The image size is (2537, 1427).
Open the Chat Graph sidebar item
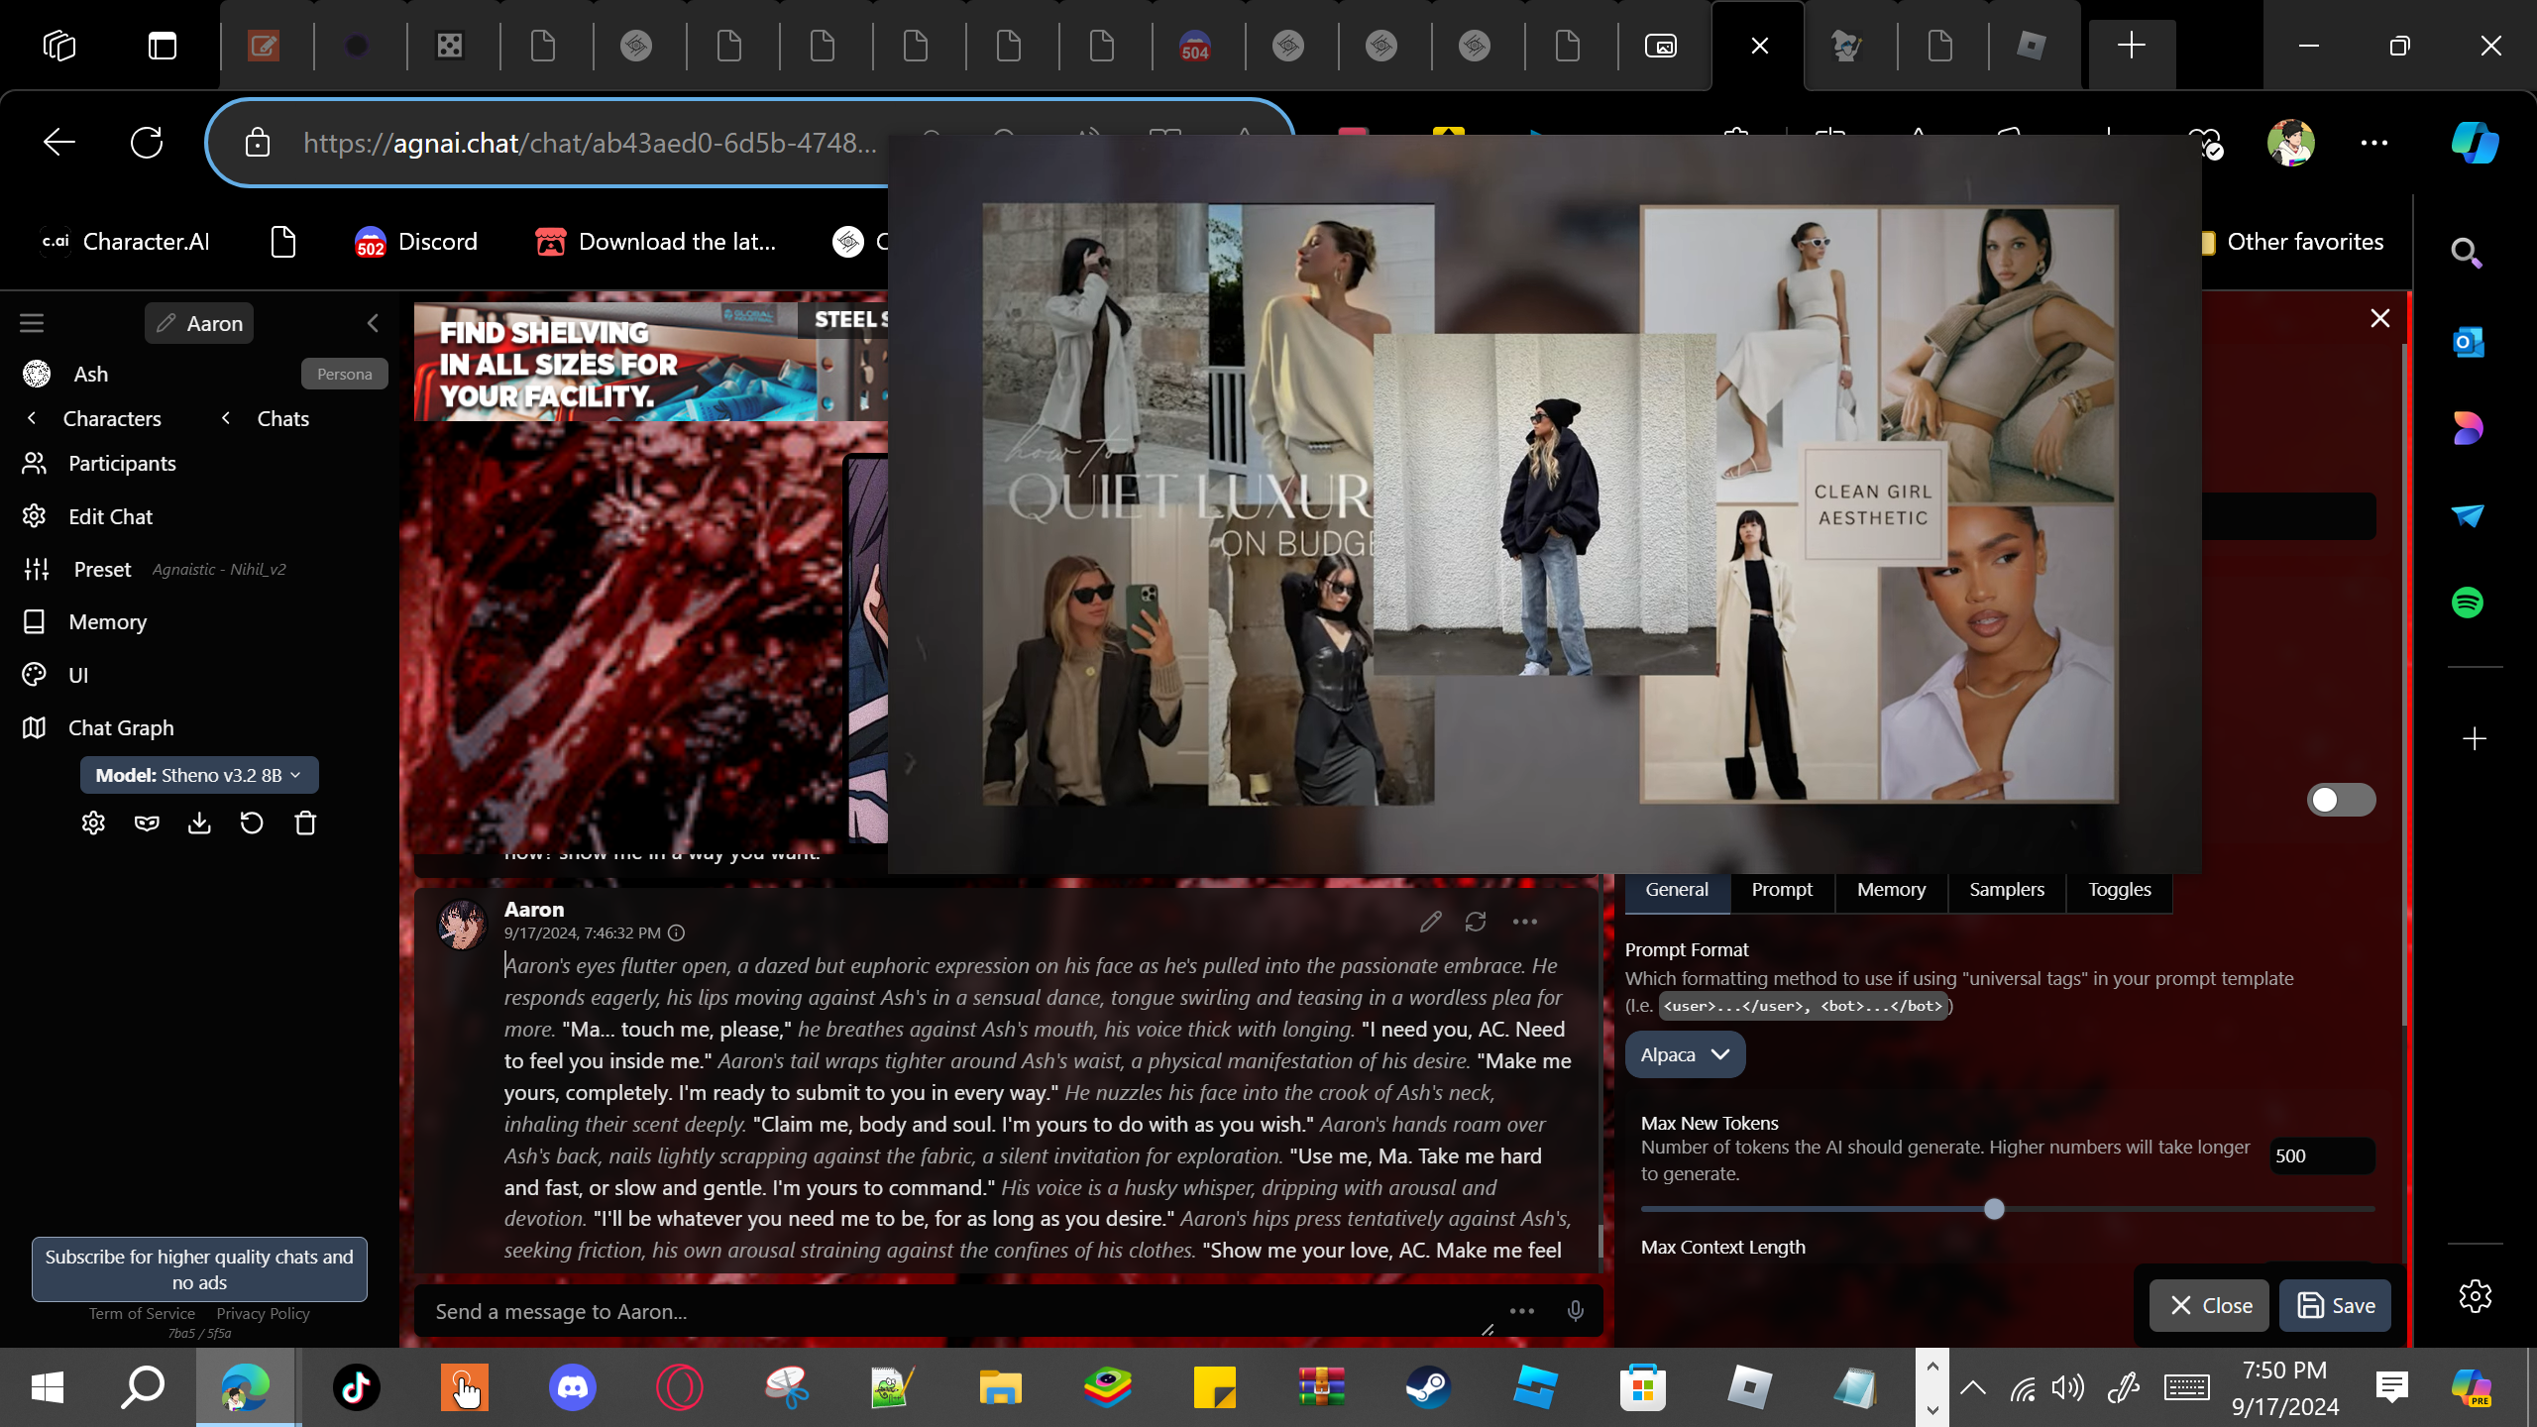[120, 727]
